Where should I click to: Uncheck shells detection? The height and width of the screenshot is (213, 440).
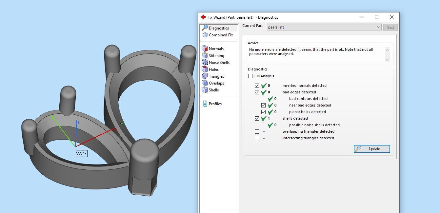[x=257, y=118]
